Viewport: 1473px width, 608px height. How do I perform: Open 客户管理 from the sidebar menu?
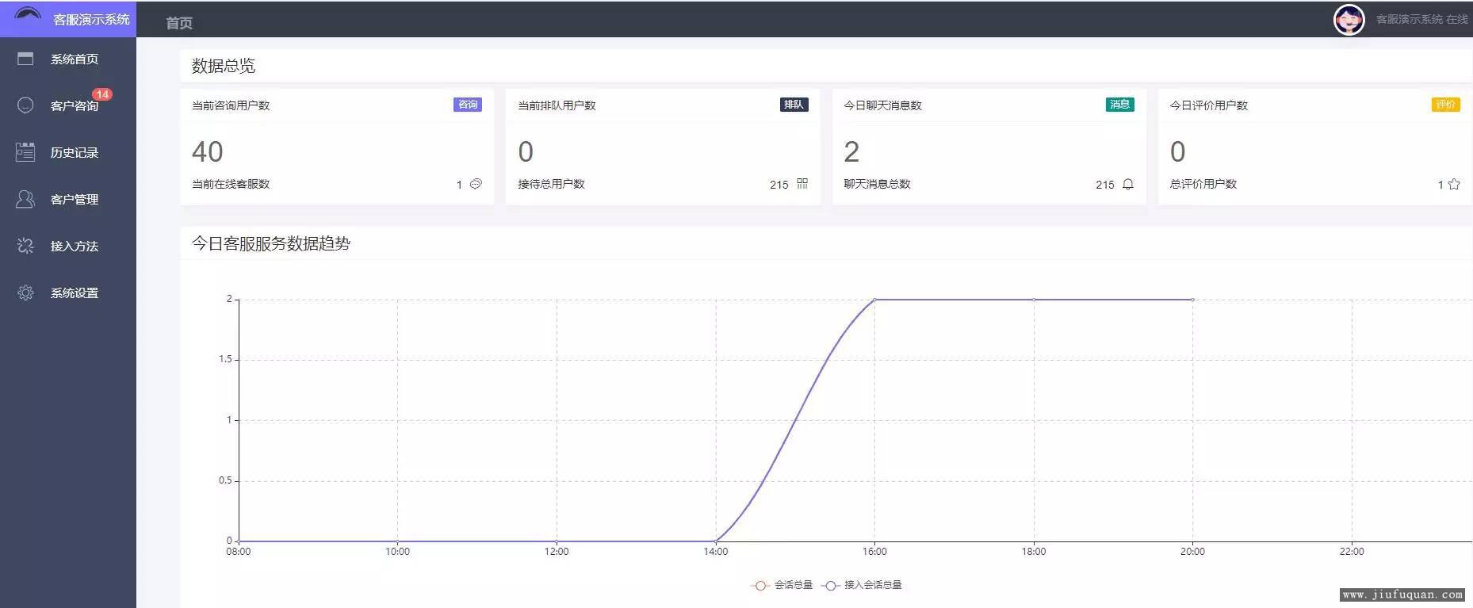pyautogui.click(x=75, y=200)
